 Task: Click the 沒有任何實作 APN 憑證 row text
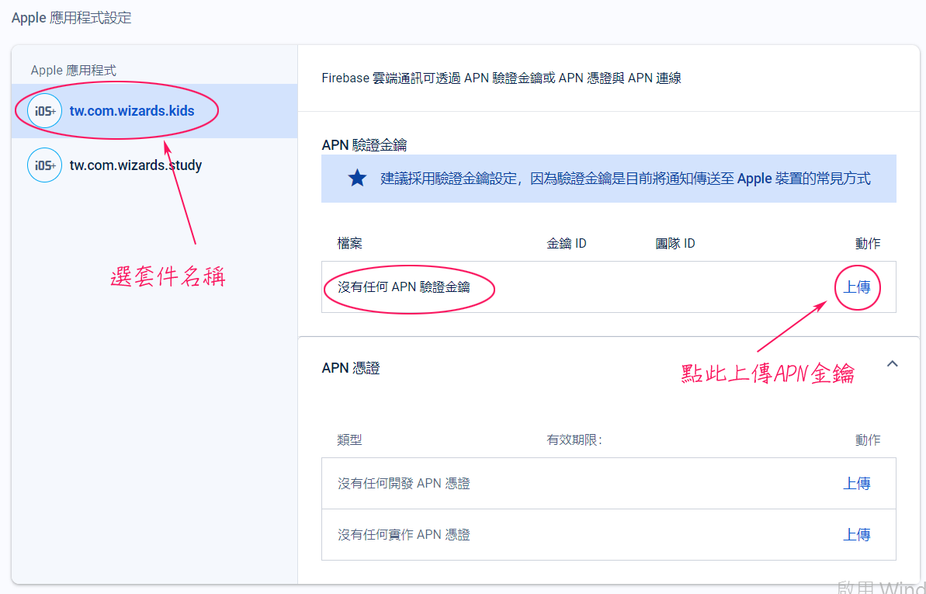(404, 535)
